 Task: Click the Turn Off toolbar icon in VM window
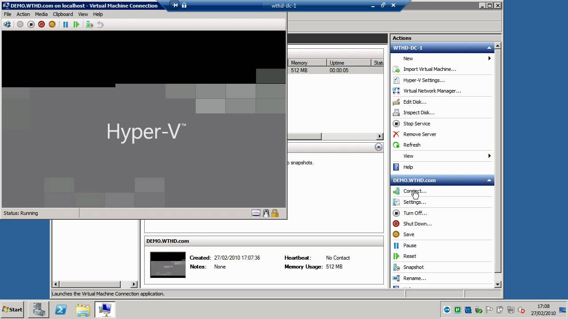click(x=31, y=24)
